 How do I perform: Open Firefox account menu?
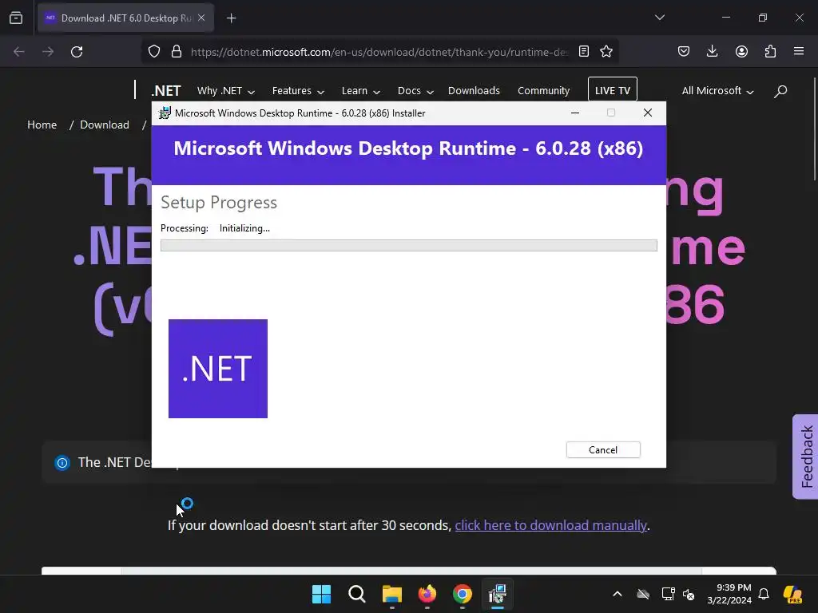click(x=741, y=51)
